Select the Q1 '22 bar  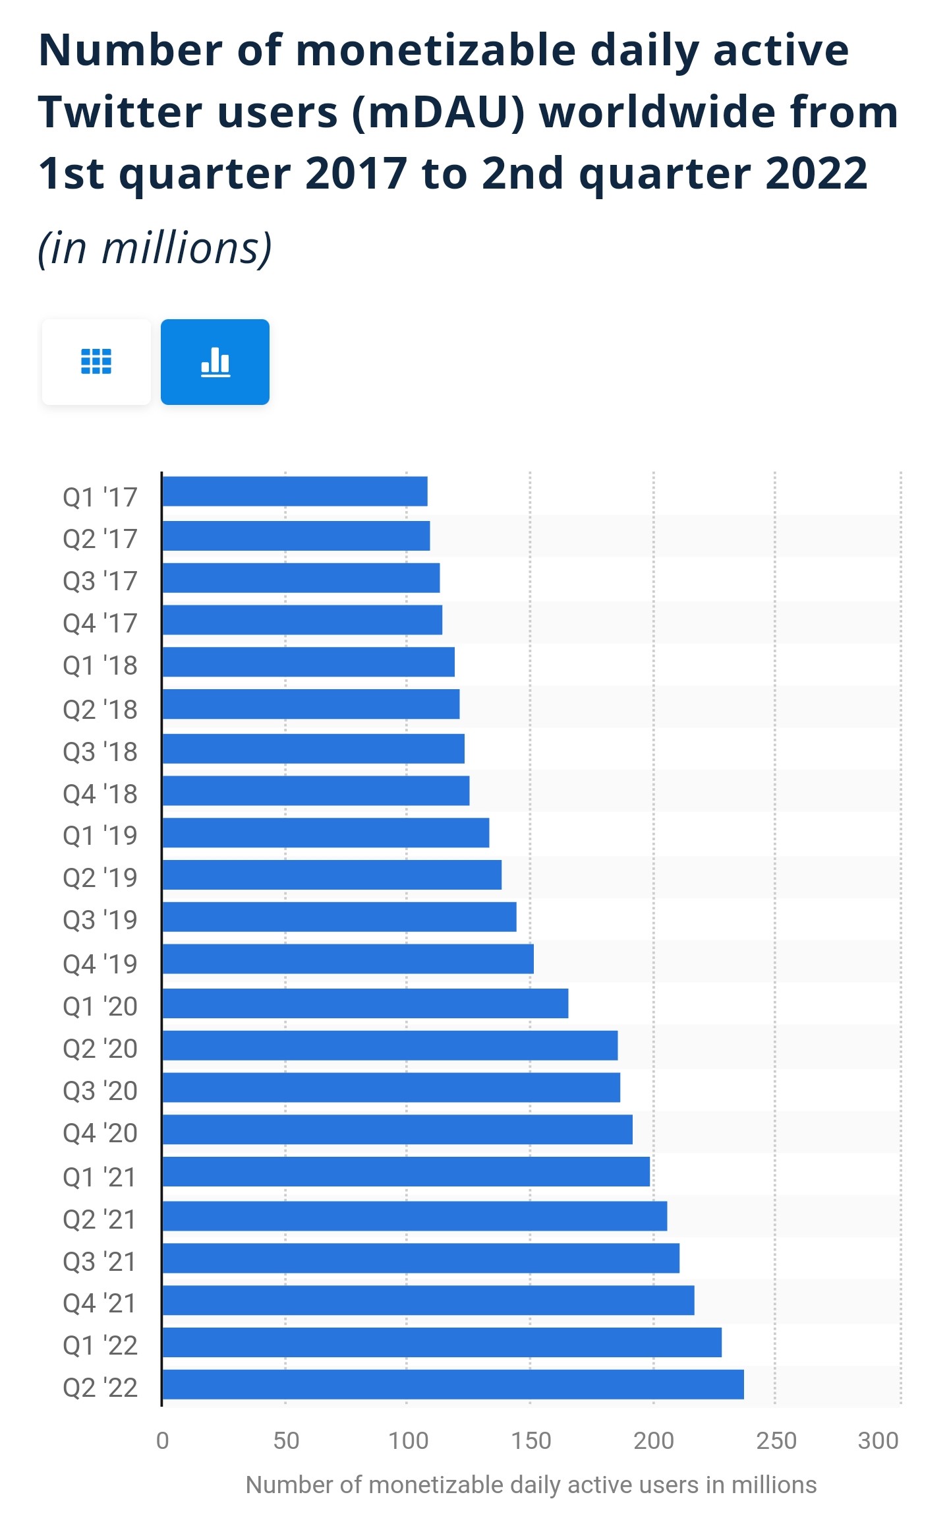[442, 1342]
